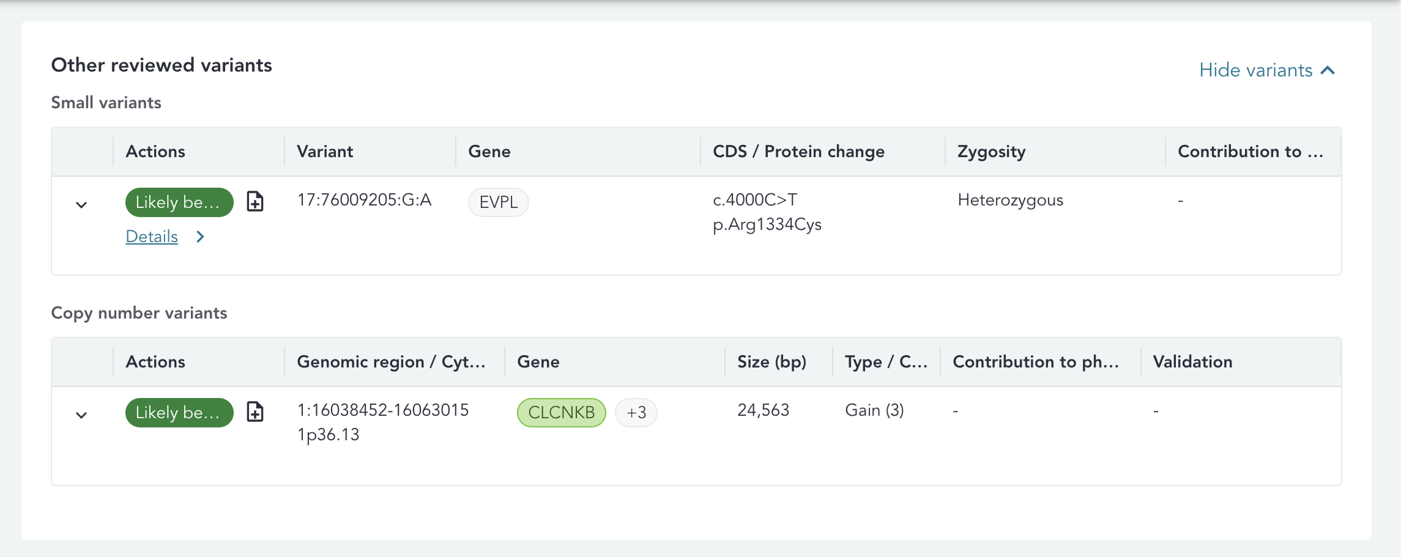The height and width of the screenshot is (557, 1401).
Task: Open Likely benign label on EVPL row
Action: click(x=179, y=202)
